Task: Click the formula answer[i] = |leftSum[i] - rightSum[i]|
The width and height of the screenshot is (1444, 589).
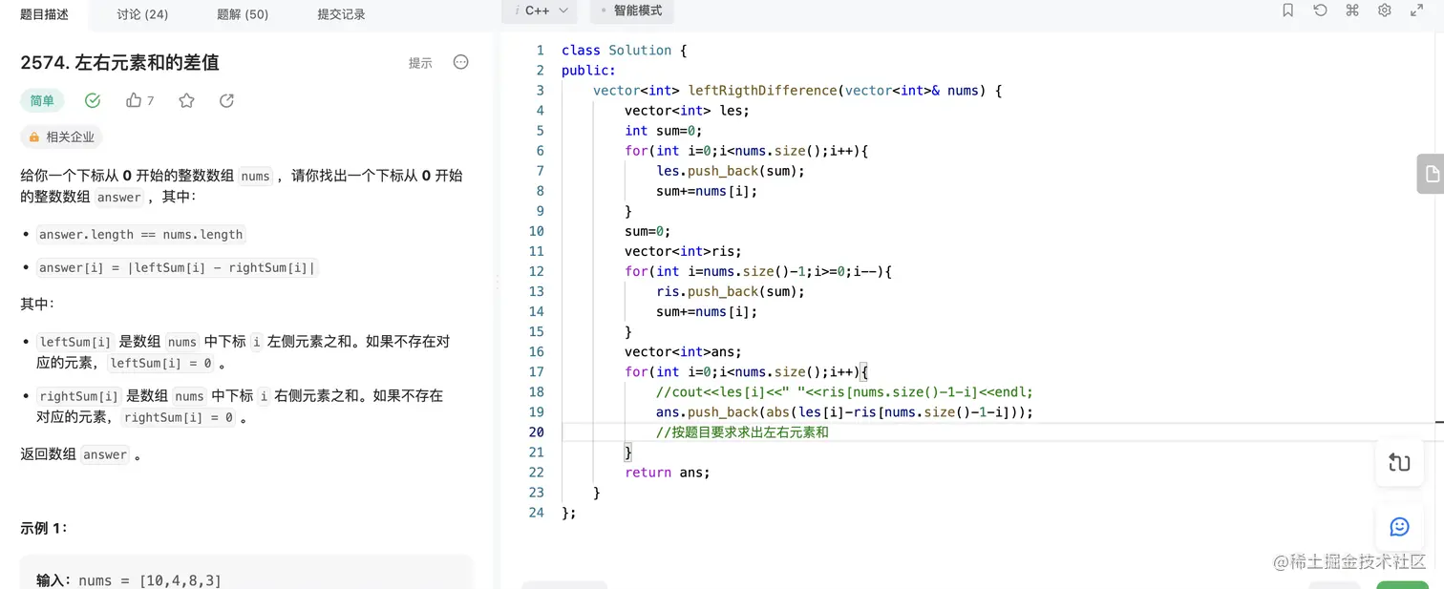Action: [178, 268]
